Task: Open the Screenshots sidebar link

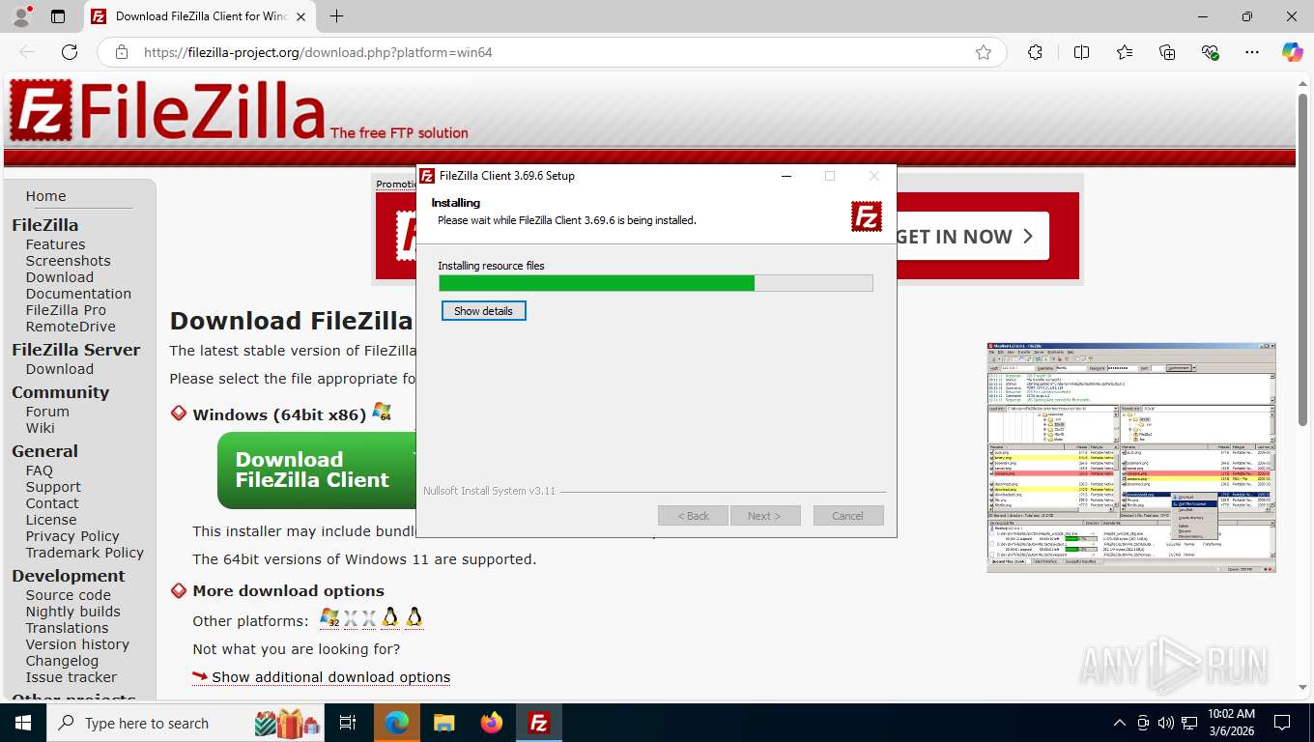Action: point(68,261)
